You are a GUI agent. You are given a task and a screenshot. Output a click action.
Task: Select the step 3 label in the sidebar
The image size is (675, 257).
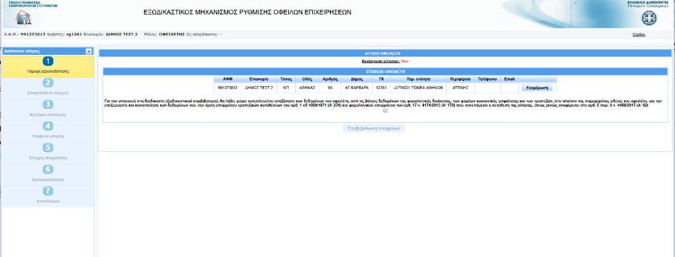point(47,115)
